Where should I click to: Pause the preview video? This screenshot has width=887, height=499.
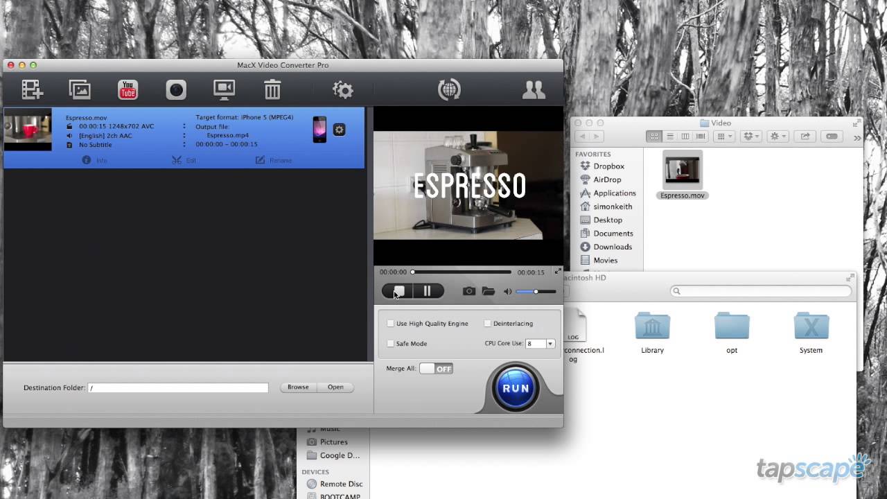click(428, 291)
